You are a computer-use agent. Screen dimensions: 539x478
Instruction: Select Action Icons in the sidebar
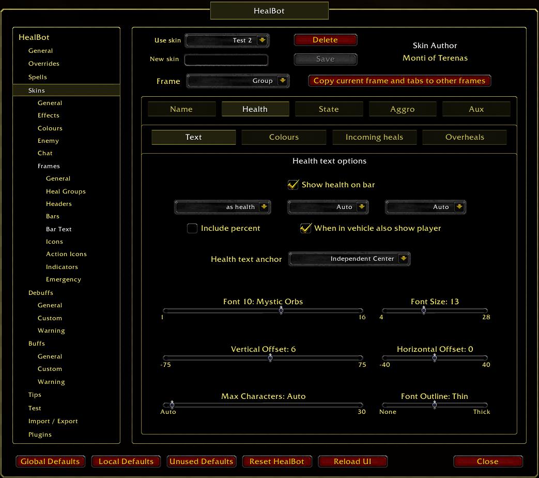[x=66, y=254]
